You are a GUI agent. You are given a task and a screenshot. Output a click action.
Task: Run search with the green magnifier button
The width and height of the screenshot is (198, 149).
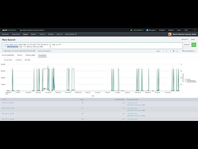click(193, 45)
